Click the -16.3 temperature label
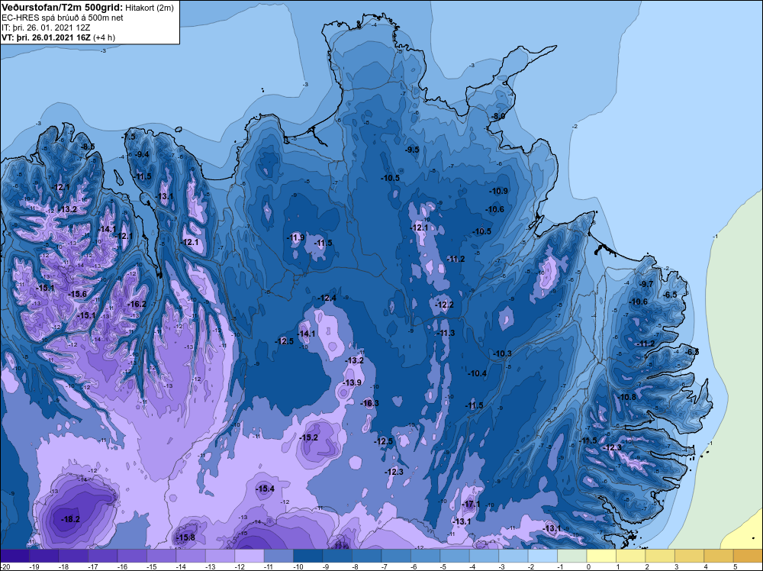763x571 pixels. (x=370, y=403)
